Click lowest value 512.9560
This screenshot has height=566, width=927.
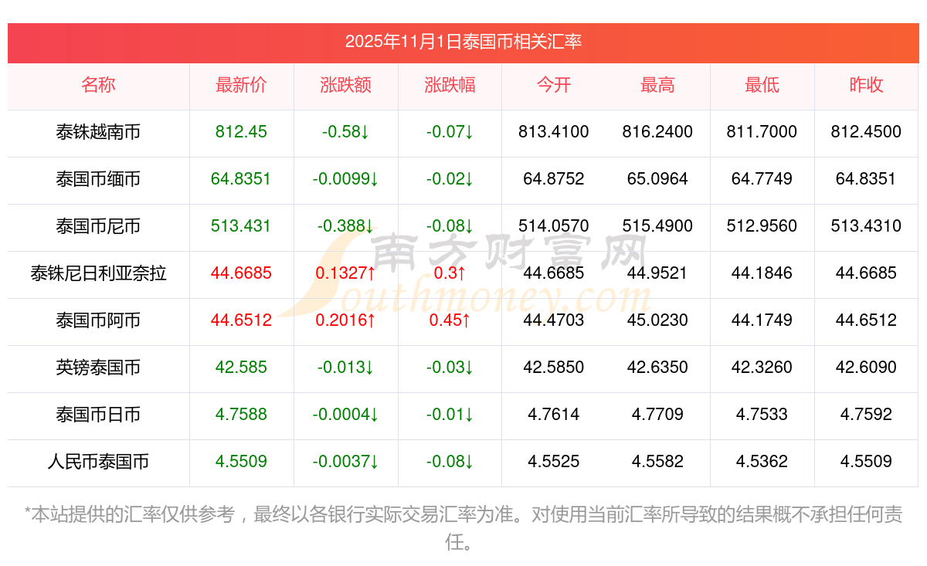point(762,226)
